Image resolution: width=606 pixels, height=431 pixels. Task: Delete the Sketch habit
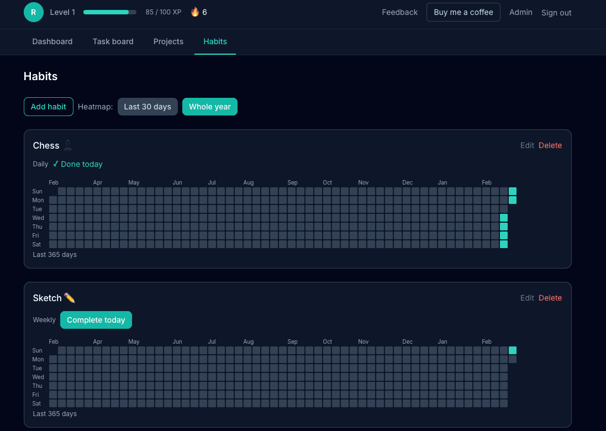[550, 297]
